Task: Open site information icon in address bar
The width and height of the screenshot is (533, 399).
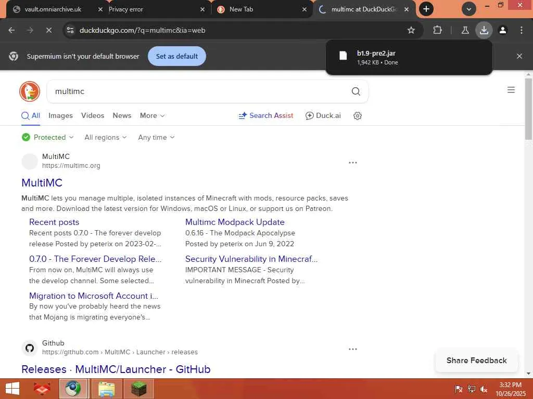Action: coord(70,30)
